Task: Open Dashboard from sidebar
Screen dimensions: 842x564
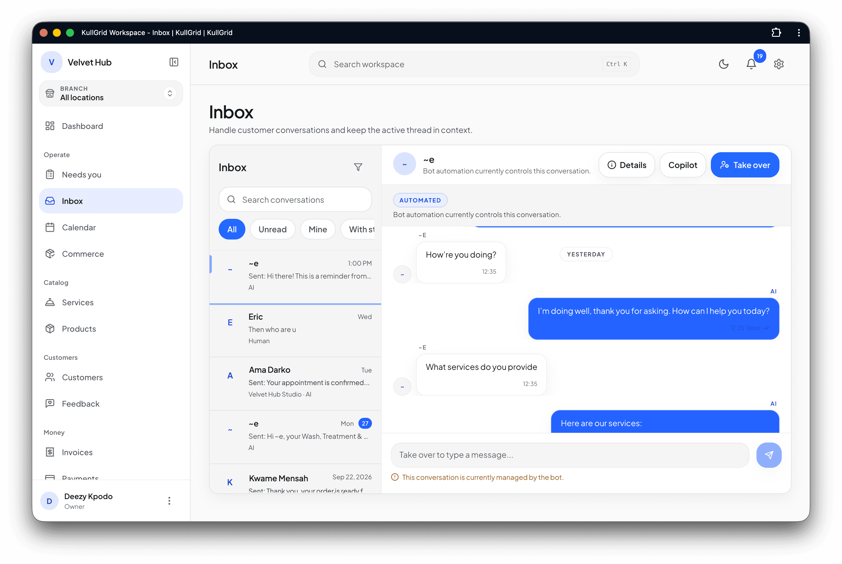Action: pyautogui.click(x=111, y=126)
